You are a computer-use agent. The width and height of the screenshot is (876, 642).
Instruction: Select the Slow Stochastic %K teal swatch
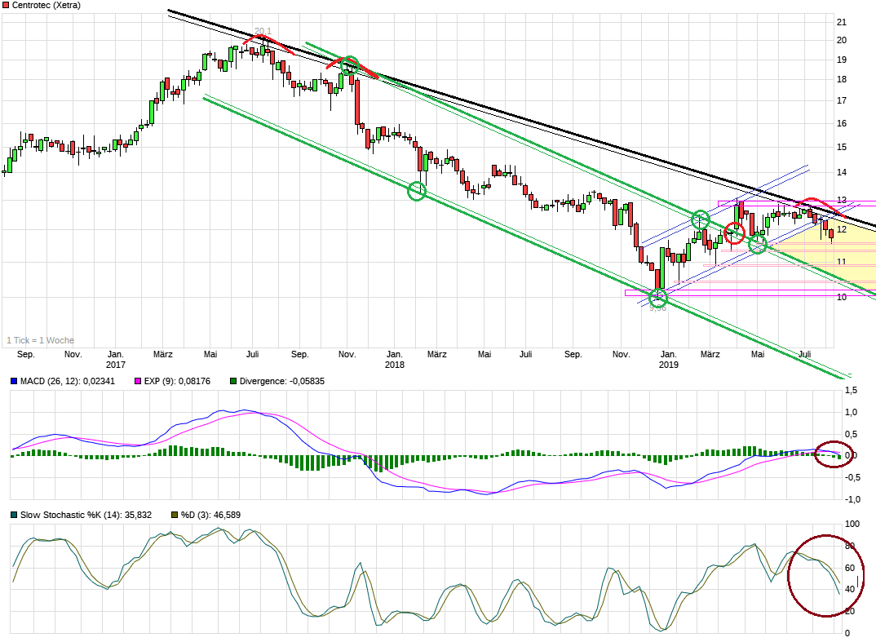(13, 515)
